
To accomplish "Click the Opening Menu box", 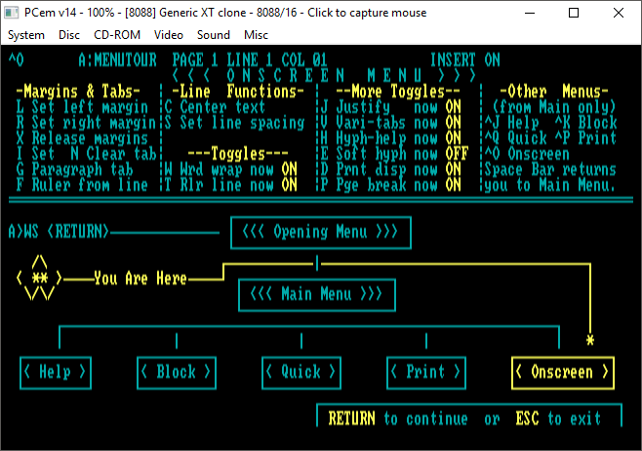I will (x=321, y=232).
